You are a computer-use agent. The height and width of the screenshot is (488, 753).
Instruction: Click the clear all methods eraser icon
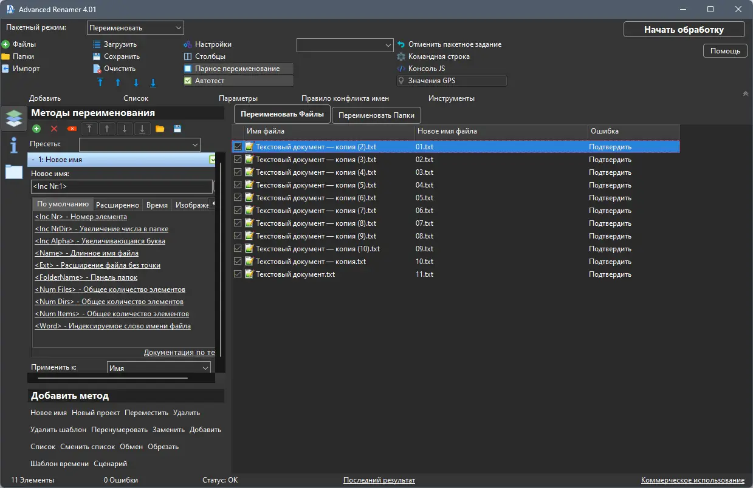pyautogui.click(x=72, y=129)
